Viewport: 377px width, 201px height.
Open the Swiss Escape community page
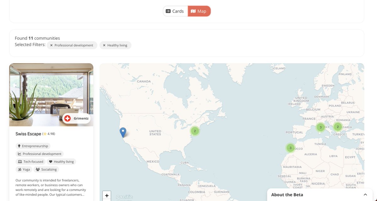[x=28, y=133]
